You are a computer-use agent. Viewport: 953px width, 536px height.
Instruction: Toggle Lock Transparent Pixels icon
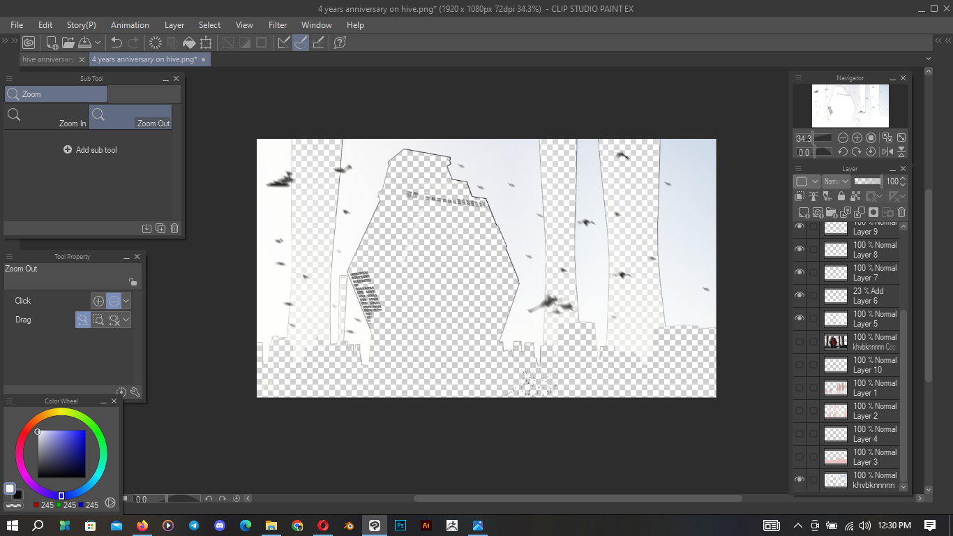[856, 197]
